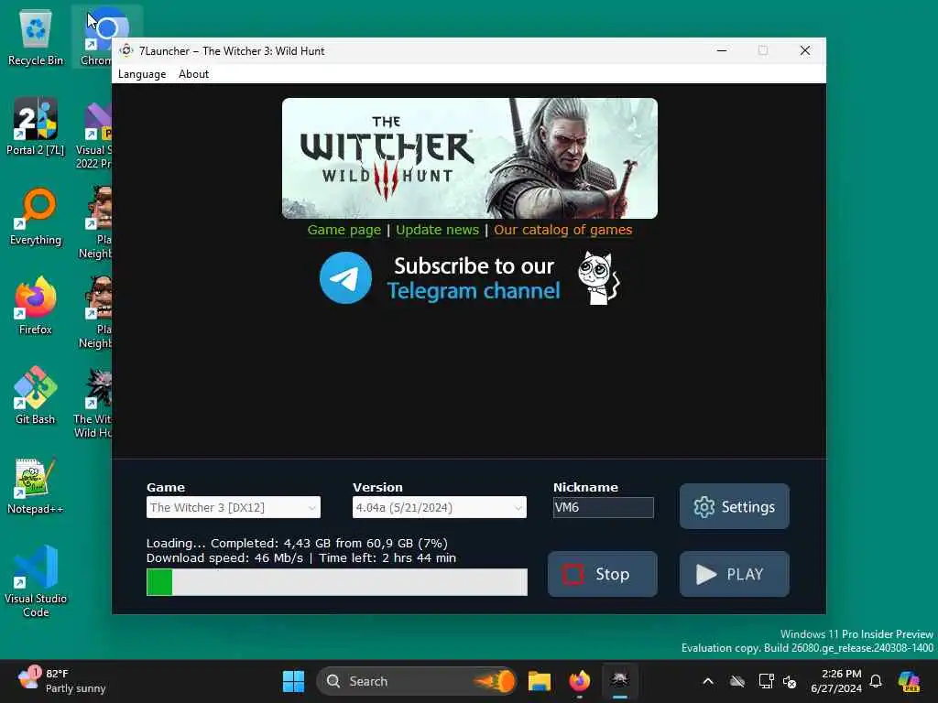Screen dimensions: 938x703
Task: Show hidden system tray icons
Action: click(x=708, y=681)
